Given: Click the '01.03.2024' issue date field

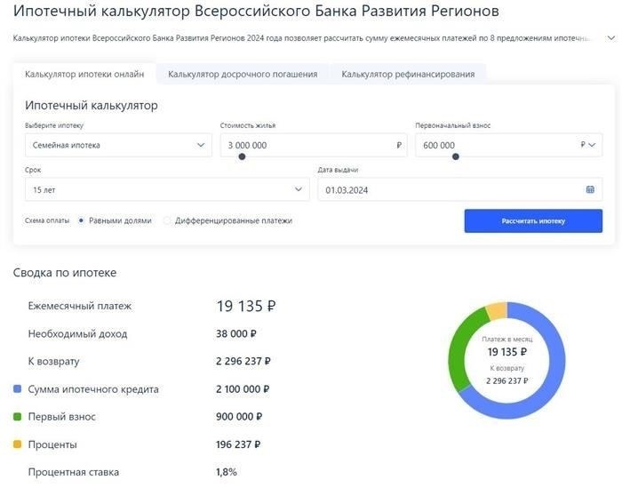Looking at the screenshot, I should point(459,189).
